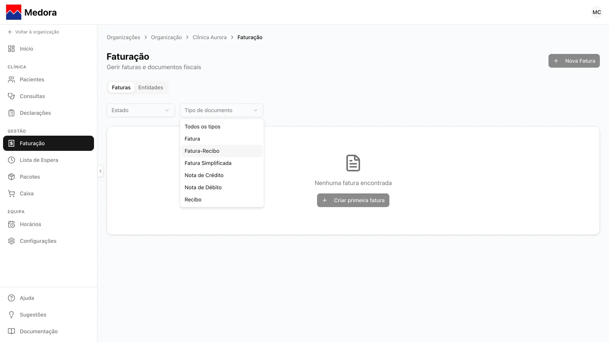Click the Pacotes box icon
The height and width of the screenshot is (342, 609).
coord(11,177)
